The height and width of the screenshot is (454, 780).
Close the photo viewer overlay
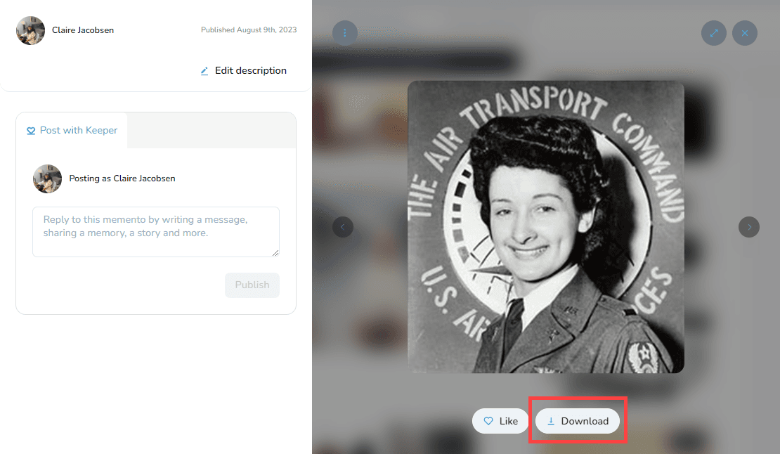pos(745,32)
